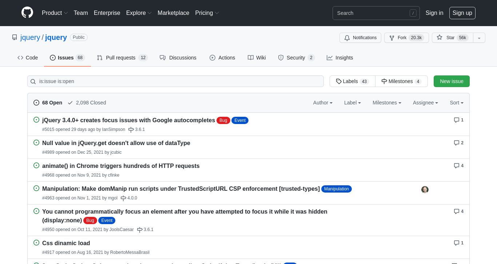
Task: Open Milestones list button
Action: [401, 81]
